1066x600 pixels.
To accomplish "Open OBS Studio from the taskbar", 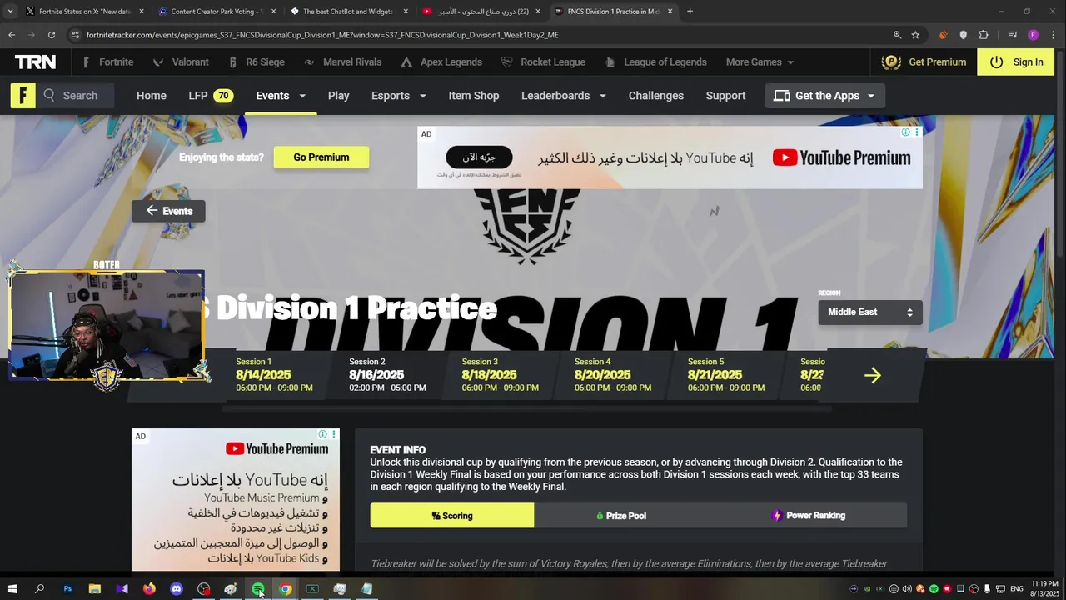I will [x=204, y=589].
